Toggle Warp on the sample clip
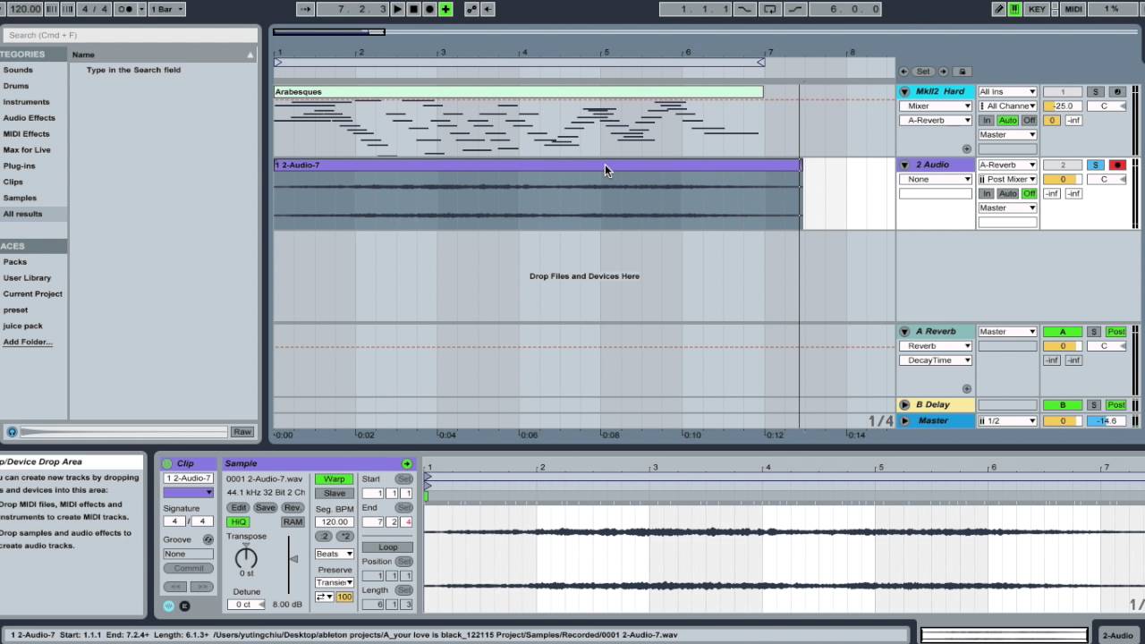This screenshot has height=644, width=1145. [335, 479]
